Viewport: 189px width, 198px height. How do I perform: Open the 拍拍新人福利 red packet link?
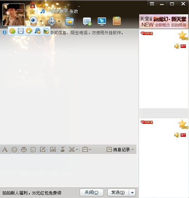pos(32,193)
